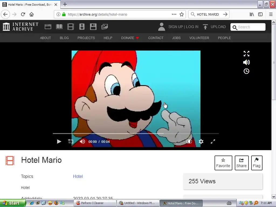Open the Software (floppy disk) icon
276x207 pixels.
pos(93,27)
